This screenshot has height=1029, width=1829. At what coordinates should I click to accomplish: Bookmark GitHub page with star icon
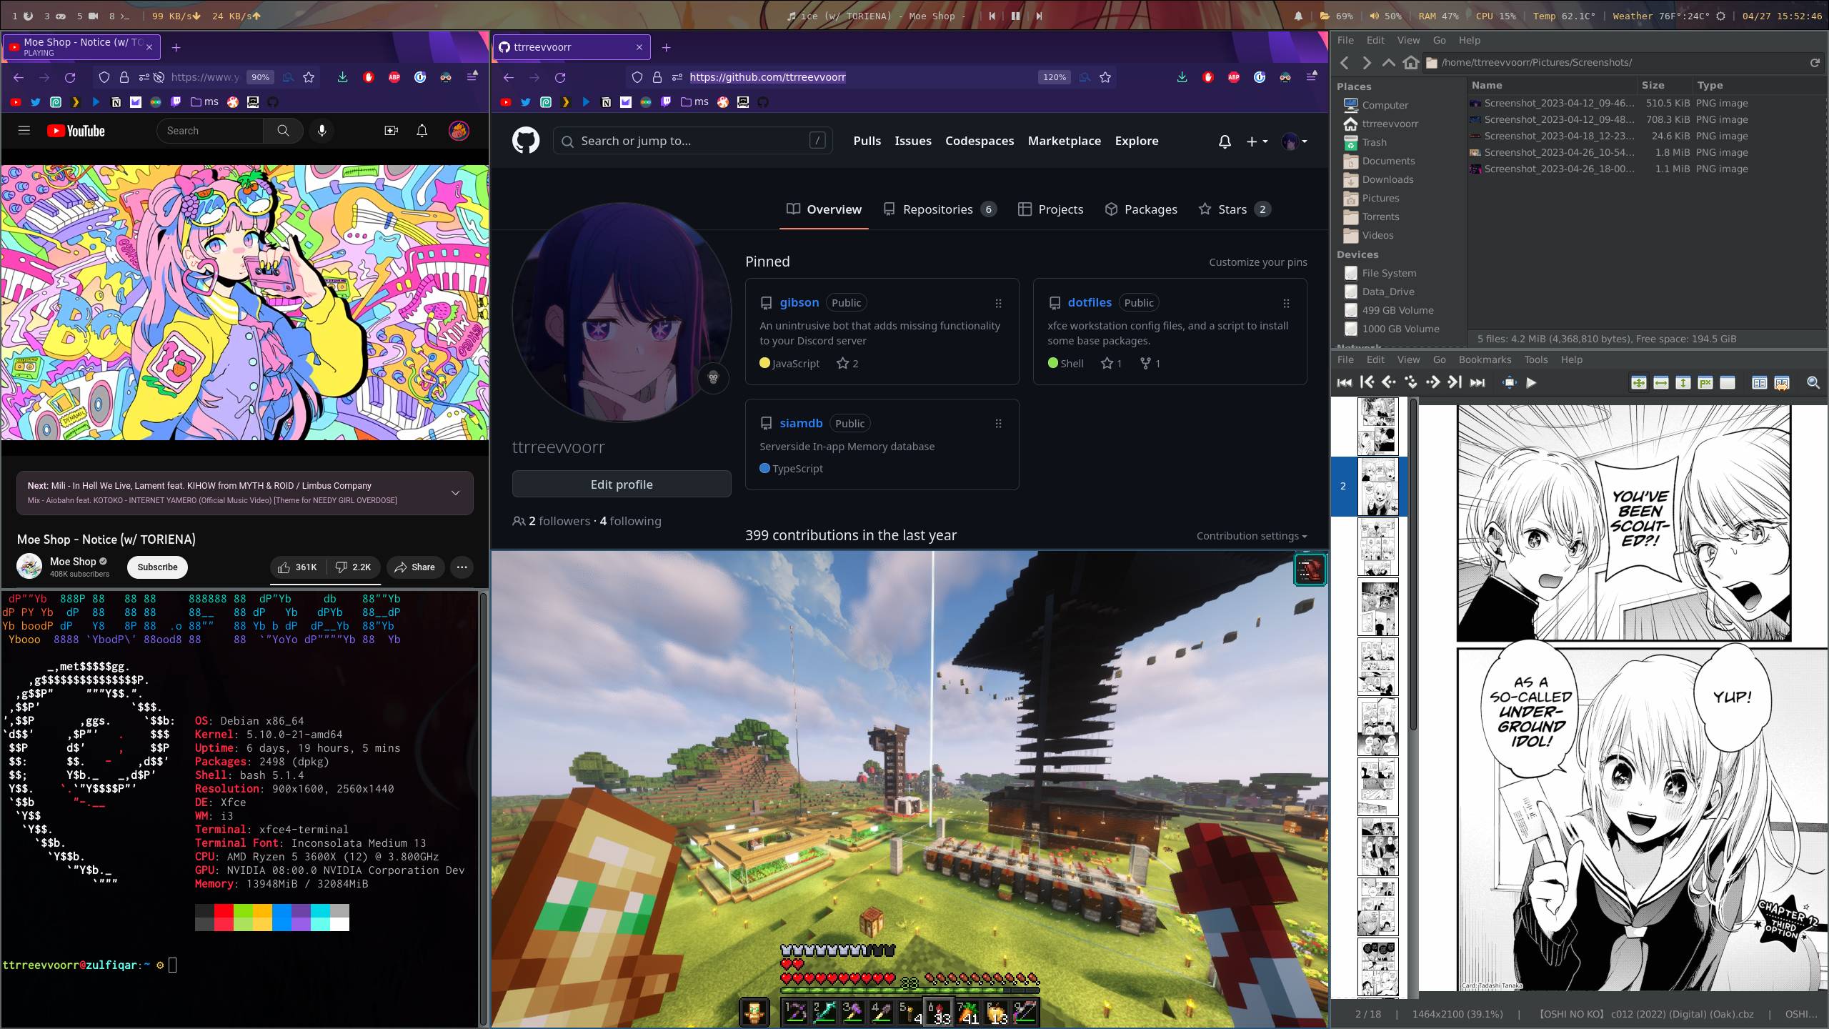point(1105,77)
